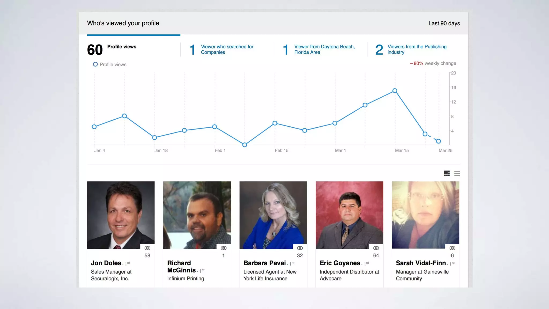Click shared connections icon on Barbara Pavai card
549x309 pixels.
(x=300, y=248)
